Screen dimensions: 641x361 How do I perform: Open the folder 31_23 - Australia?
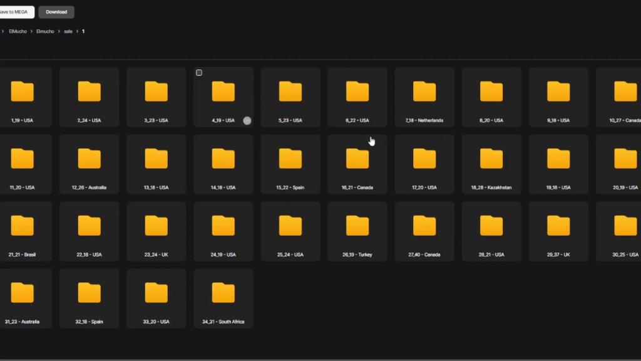tap(22, 298)
